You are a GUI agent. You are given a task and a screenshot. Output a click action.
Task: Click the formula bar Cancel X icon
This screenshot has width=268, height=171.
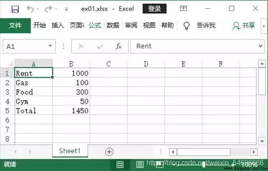coord(81,46)
